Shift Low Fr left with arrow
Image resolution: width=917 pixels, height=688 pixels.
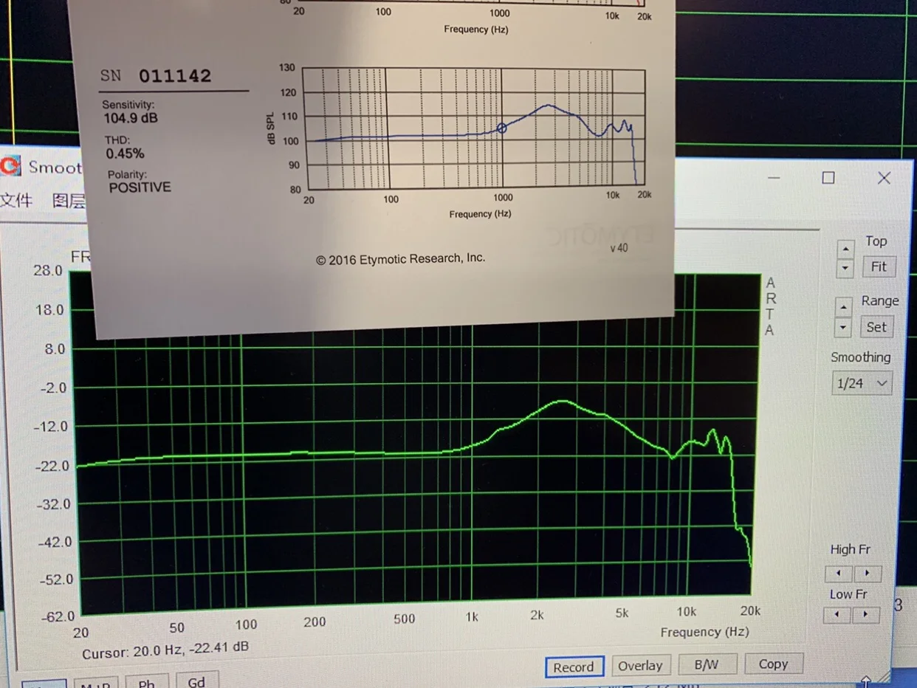click(837, 614)
